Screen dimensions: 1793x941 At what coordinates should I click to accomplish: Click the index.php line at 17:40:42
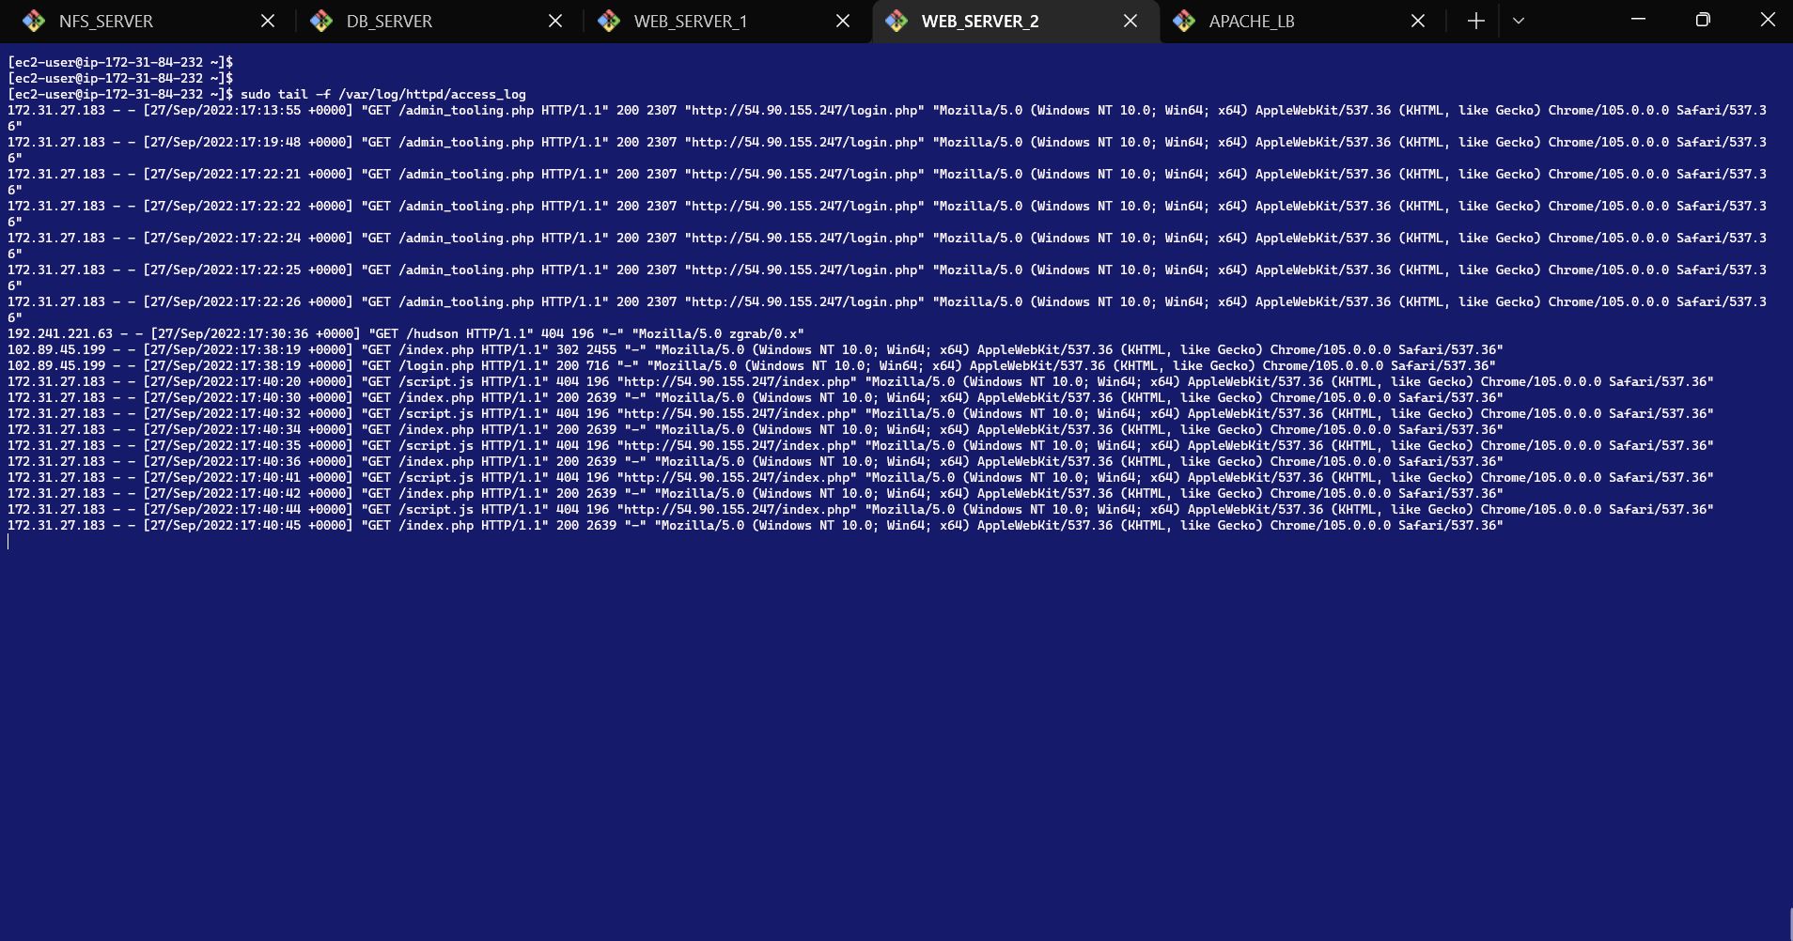tap(756, 493)
